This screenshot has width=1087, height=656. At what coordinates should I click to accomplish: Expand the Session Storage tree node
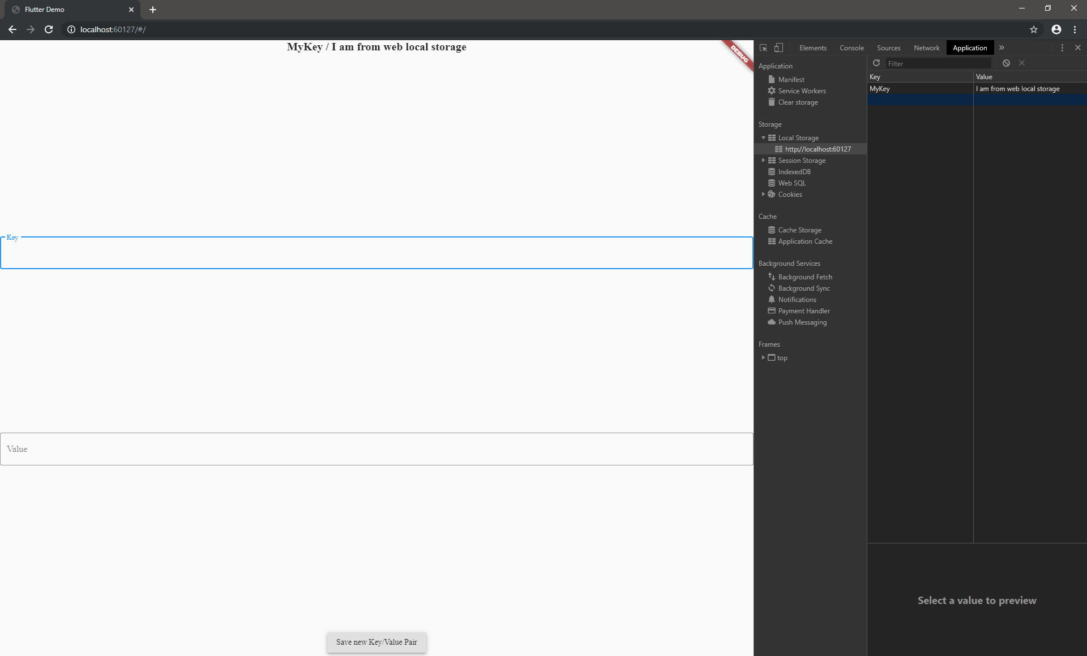pyautogui.click(x=763, y=161)
